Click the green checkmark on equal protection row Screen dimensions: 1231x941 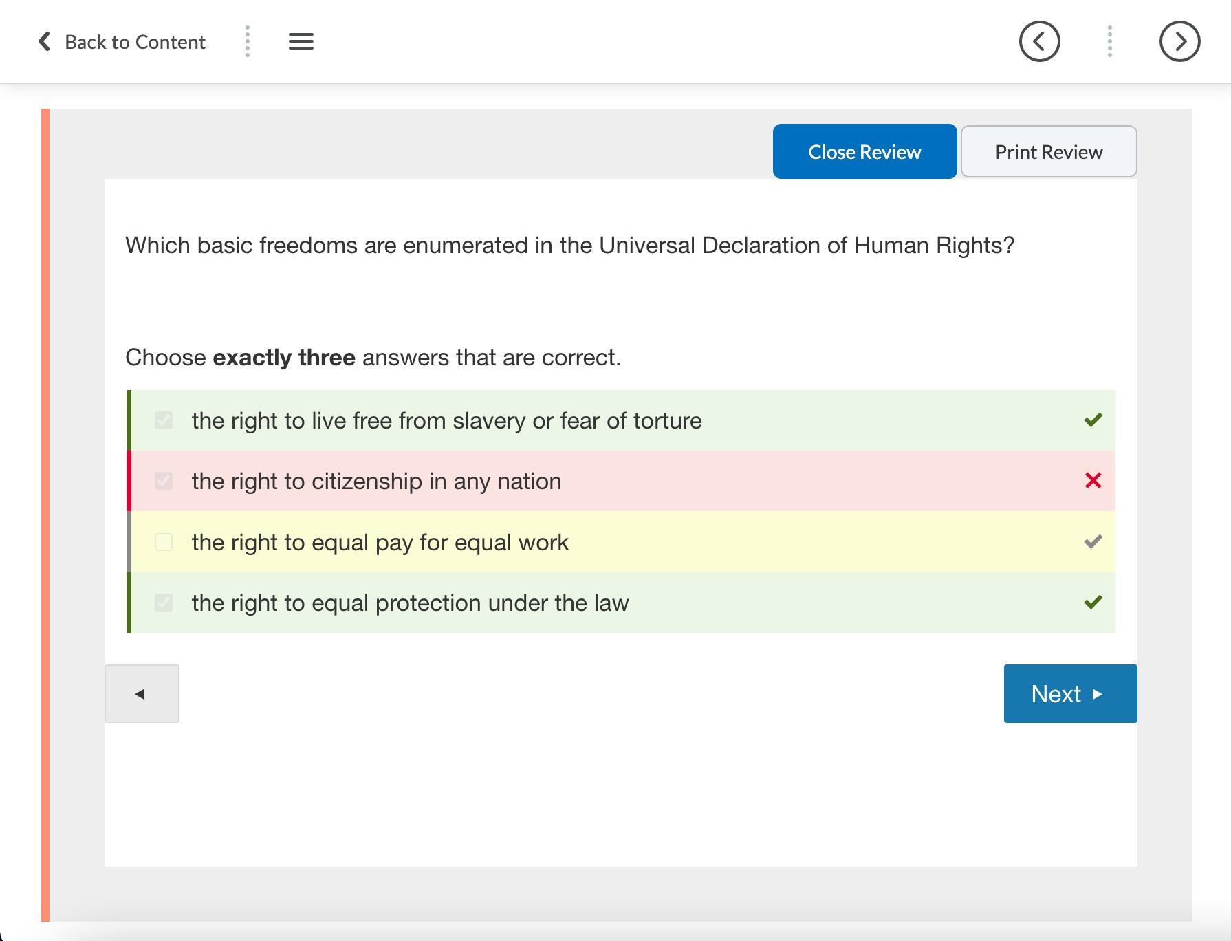(x=1092, y=603)
